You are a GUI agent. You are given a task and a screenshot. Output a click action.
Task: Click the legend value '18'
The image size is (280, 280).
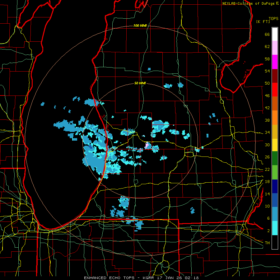pyautogui.click(x=267, y=182)
